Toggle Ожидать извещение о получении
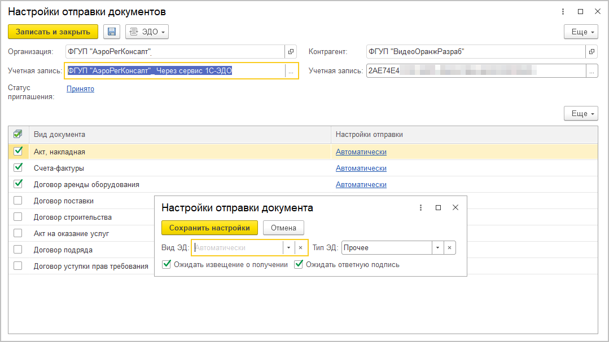This screenshot has width=609, height=342. pyautogui.click(x=167, y=264)
